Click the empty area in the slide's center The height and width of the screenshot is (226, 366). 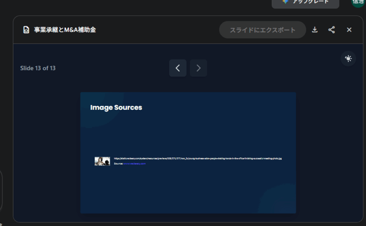pos(188,136)
